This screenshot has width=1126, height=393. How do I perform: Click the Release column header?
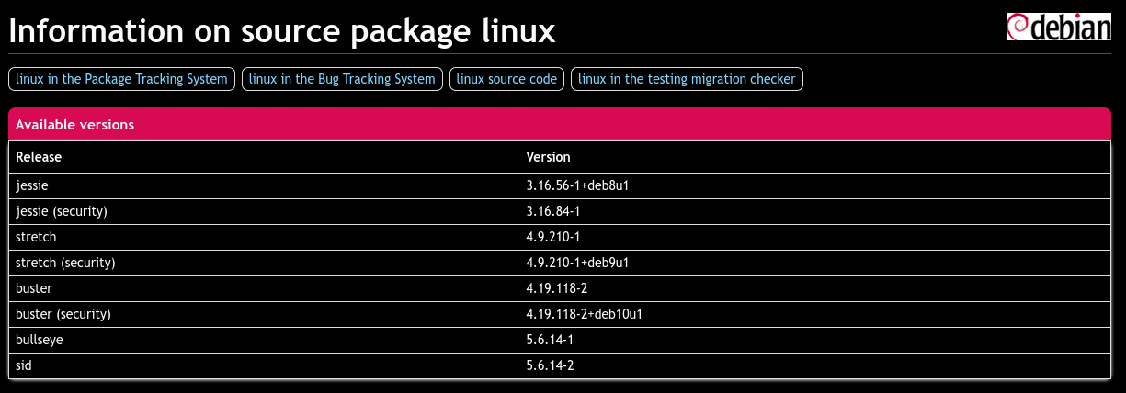(x=264, y=157)
